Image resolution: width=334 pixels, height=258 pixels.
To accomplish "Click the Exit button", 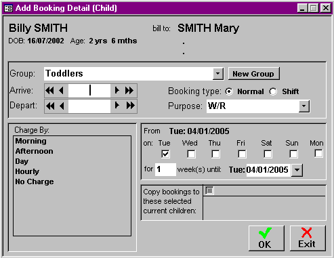I will click(308, 238).
